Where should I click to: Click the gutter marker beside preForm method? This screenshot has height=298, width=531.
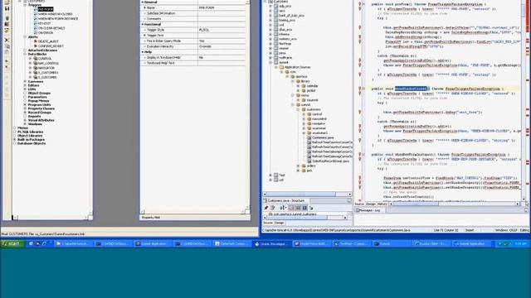click(359, 4)
